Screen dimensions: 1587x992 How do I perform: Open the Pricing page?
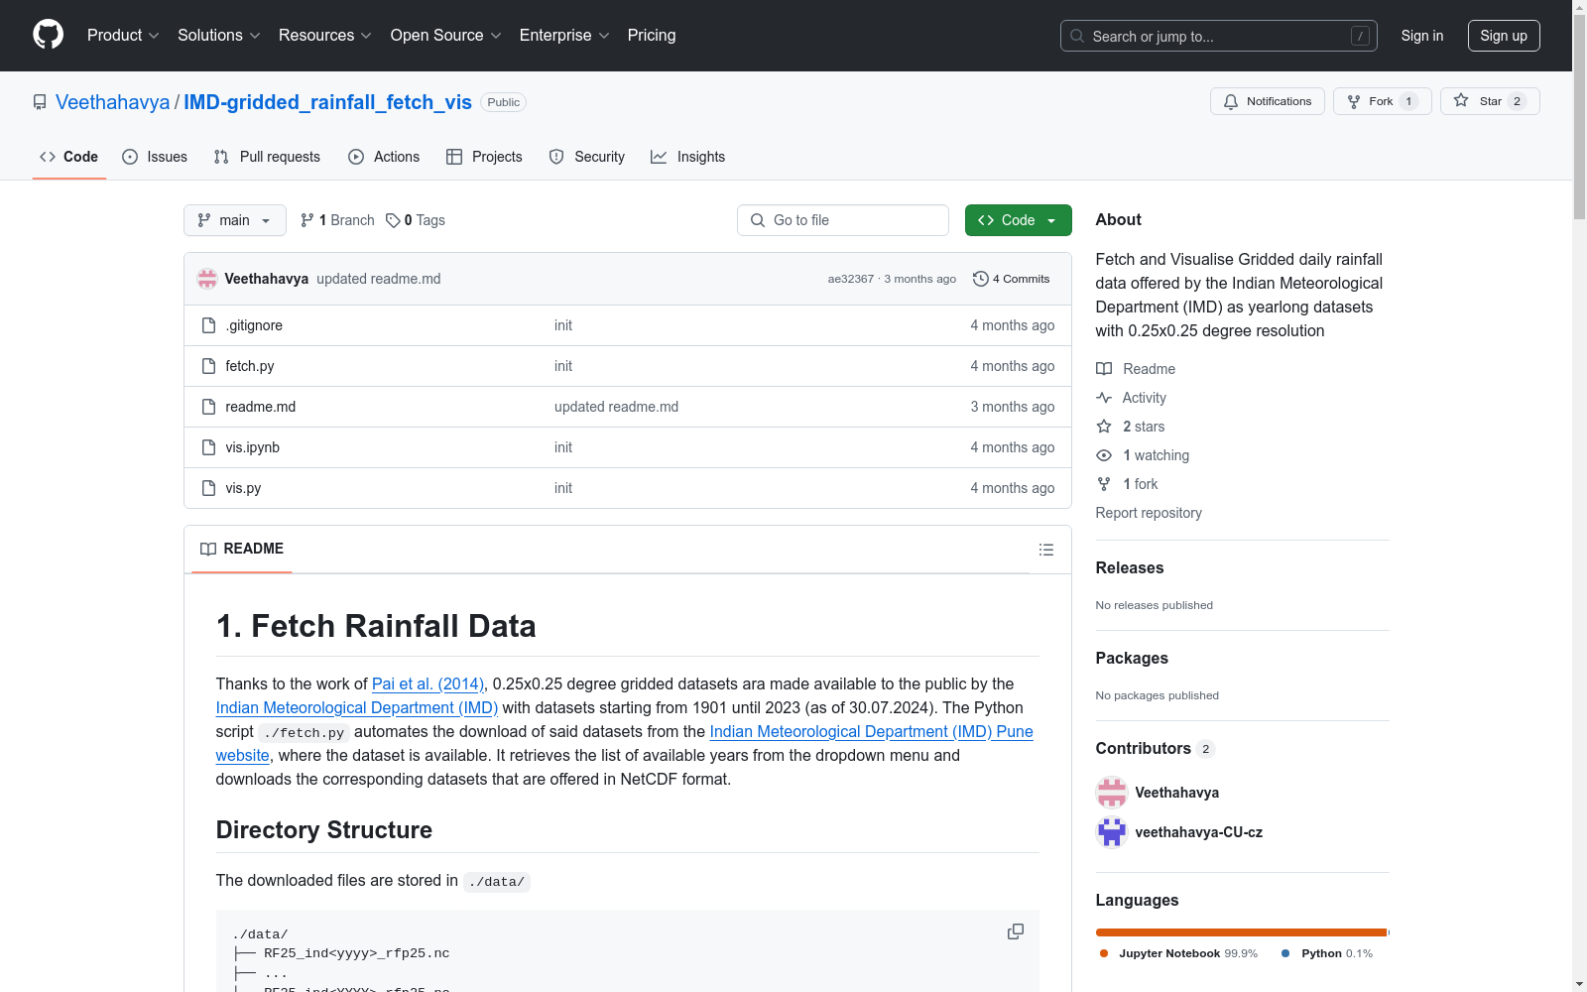(x=652, y=35)
